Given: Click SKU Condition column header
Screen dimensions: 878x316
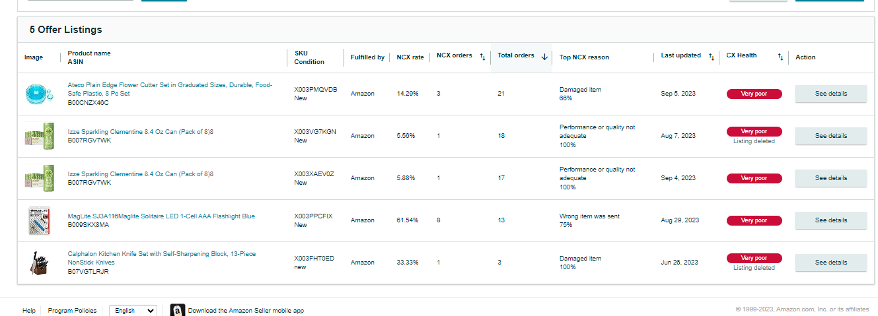Looking at the screenshot, I should tap(309, 57).
